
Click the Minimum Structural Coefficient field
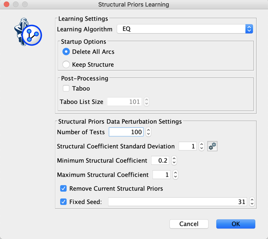pyautogui.click(x=160, y=160)
